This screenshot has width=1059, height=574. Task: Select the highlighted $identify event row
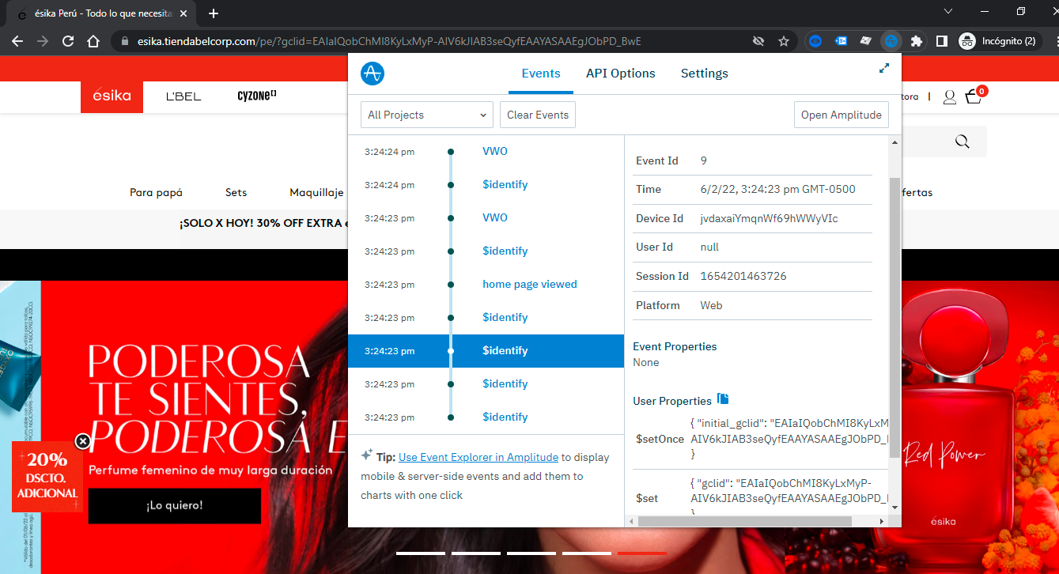(486, 350)
